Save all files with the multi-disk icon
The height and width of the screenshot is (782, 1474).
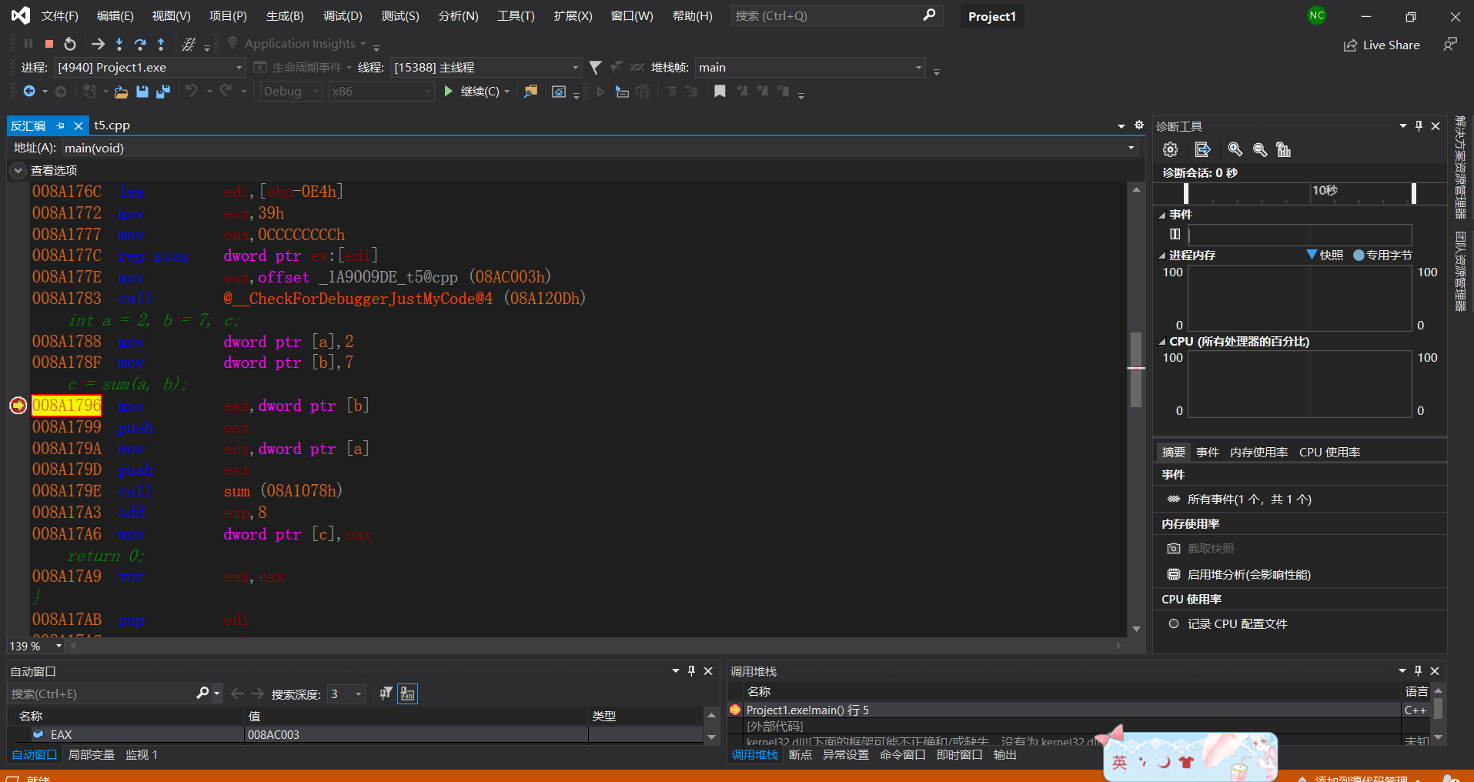(x=163, y=92)
